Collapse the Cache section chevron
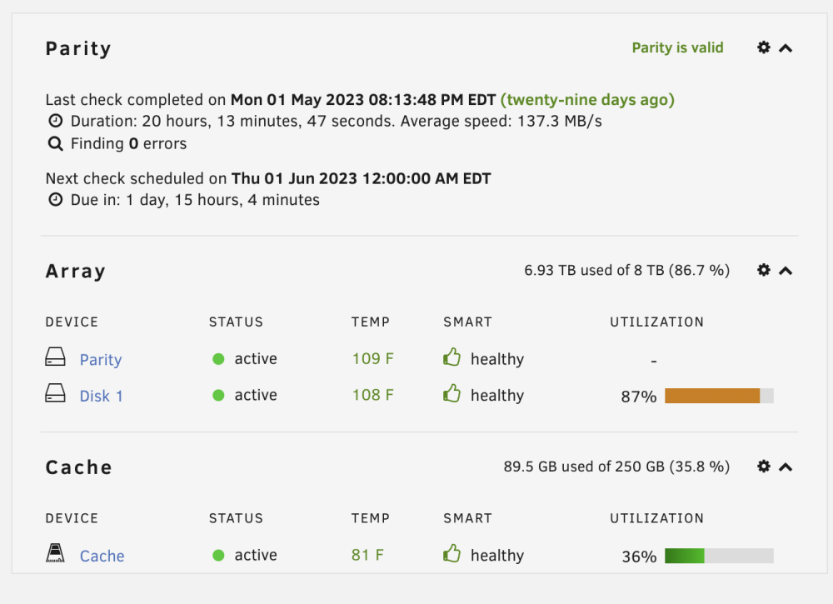The height and width of the screenshot is (604, 833). (x=786, y=467)
